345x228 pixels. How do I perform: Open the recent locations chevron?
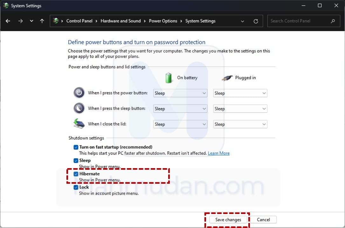(31, 21)
